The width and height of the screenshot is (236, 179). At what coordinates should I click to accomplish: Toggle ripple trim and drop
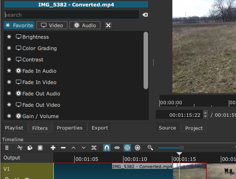[127, 148]
